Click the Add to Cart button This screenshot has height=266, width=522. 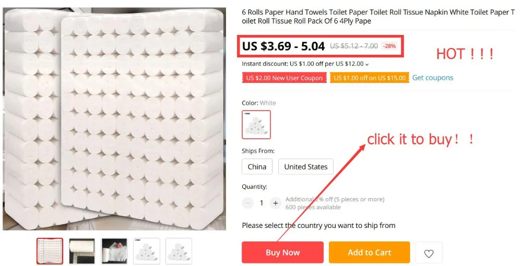[370, 252]
